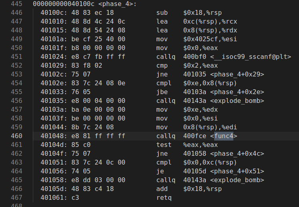Image resolution: width=299 pixels, height=207 pixels.
Task: Click the test instruction mnemonic
Action: [163, 145]
